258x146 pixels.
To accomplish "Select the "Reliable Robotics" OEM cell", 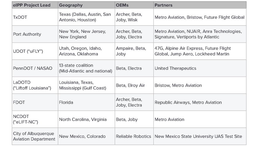I will pyautogui.click(x=134, y=136).
